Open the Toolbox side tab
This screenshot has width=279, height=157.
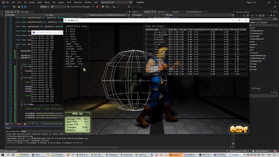(x=2, y=13)
